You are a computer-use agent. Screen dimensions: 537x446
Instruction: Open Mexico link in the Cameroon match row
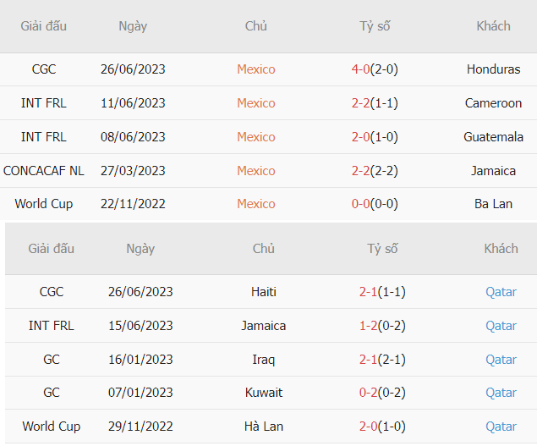pos(256,103)
